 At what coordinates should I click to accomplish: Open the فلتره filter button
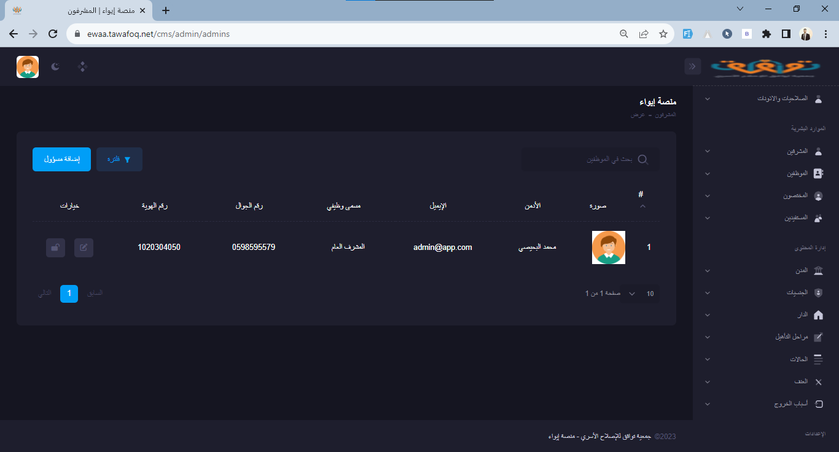(x=119, y=160)
